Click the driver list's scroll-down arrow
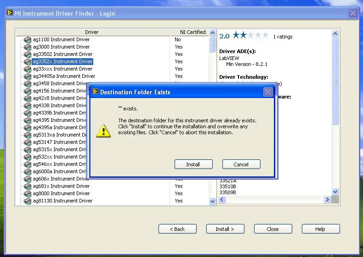 (x=213, y=202)
